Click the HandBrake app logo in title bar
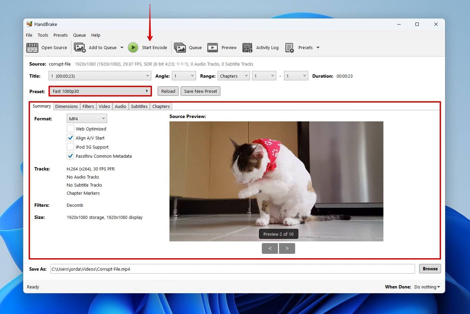 point(29,24)
